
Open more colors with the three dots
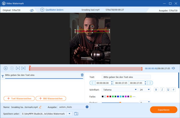(134, 96)
